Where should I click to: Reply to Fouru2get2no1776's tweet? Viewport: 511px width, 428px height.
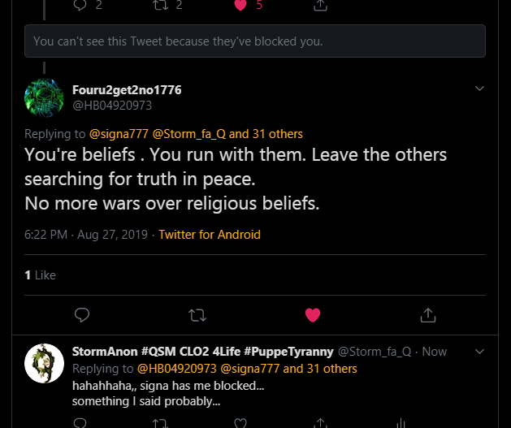pyautogui.click(x=81, y=314)
